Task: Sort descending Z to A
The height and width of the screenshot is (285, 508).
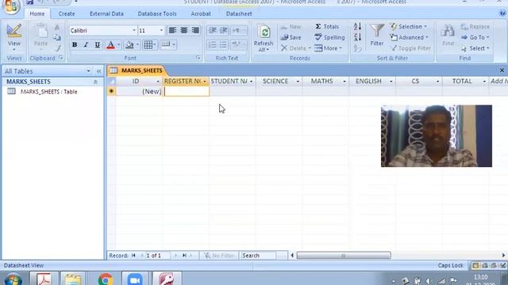Action: (357, 37)
